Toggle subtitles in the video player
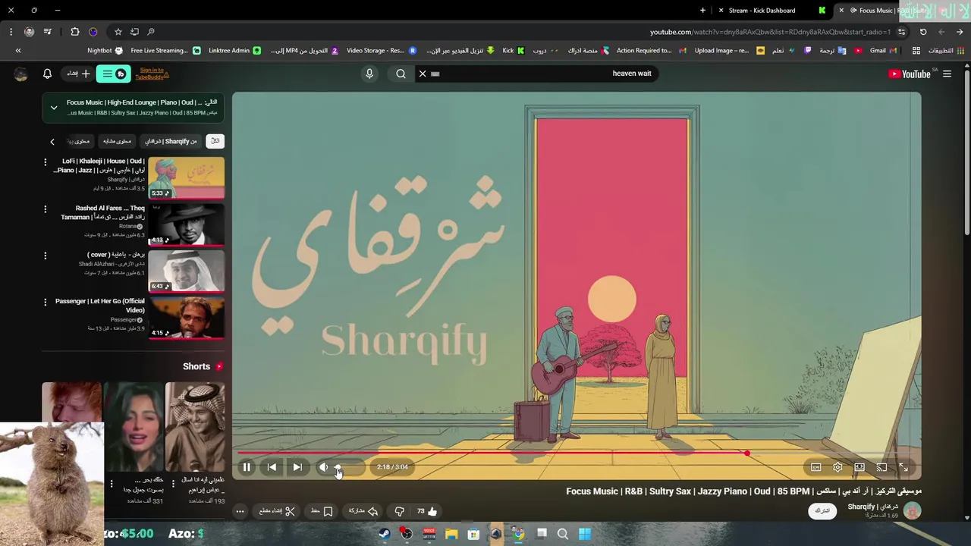 point(815,467)
